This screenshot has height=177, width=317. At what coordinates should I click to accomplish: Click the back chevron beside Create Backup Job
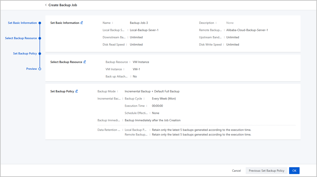46,5
